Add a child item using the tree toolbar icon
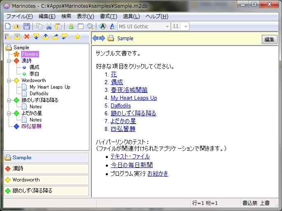 point(8,37)
